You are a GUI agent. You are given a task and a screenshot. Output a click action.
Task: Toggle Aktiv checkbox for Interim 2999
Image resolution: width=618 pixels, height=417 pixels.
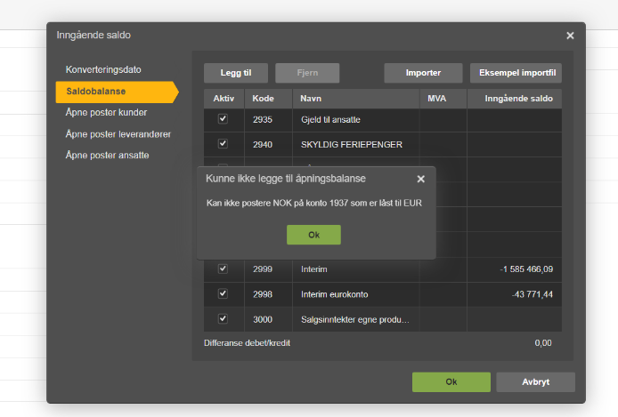(223, 269)
